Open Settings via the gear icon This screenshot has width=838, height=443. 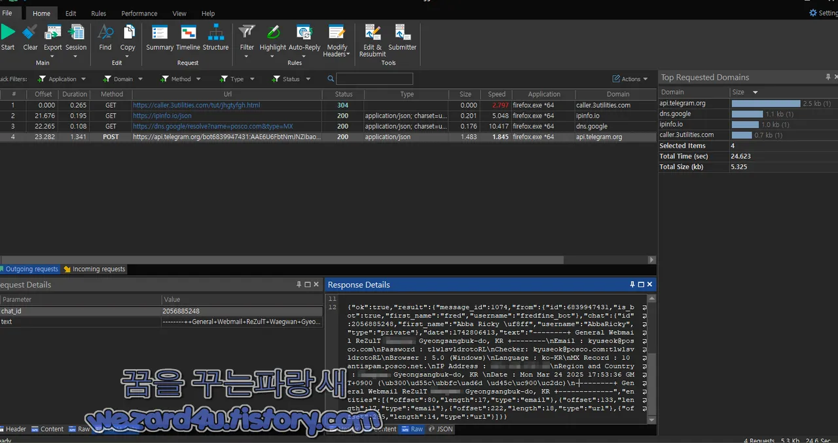(x=813, y=13)
